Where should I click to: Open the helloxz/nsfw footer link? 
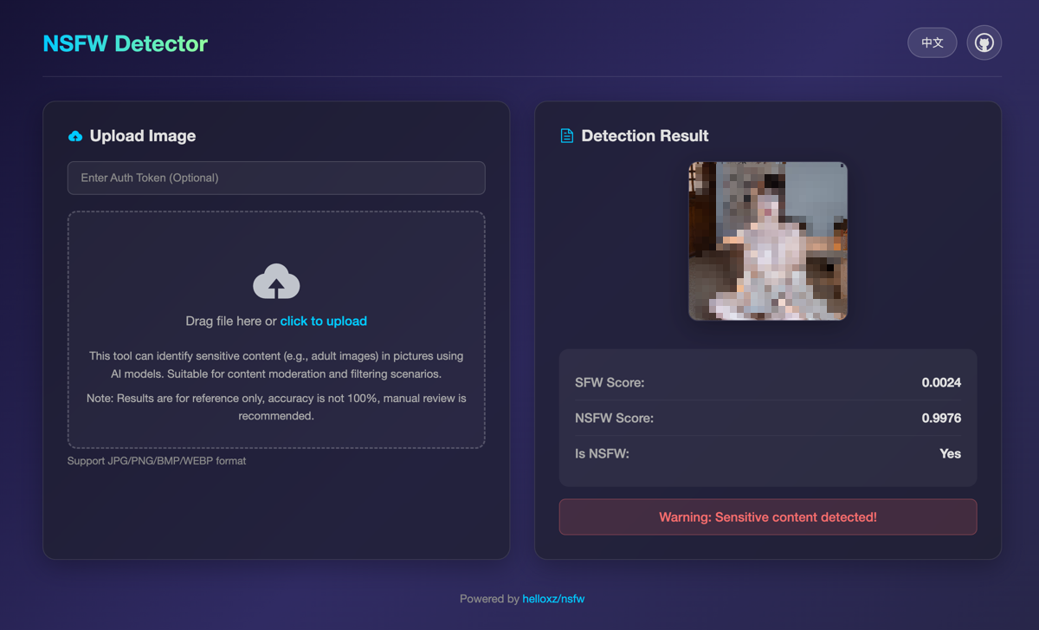(553, 599)
